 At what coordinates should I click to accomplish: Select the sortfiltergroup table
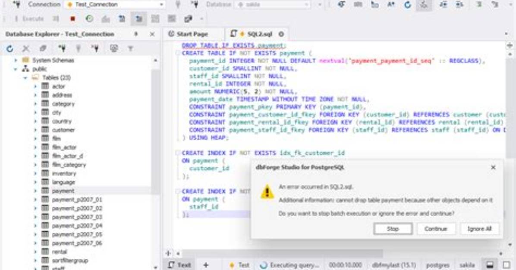70,261
